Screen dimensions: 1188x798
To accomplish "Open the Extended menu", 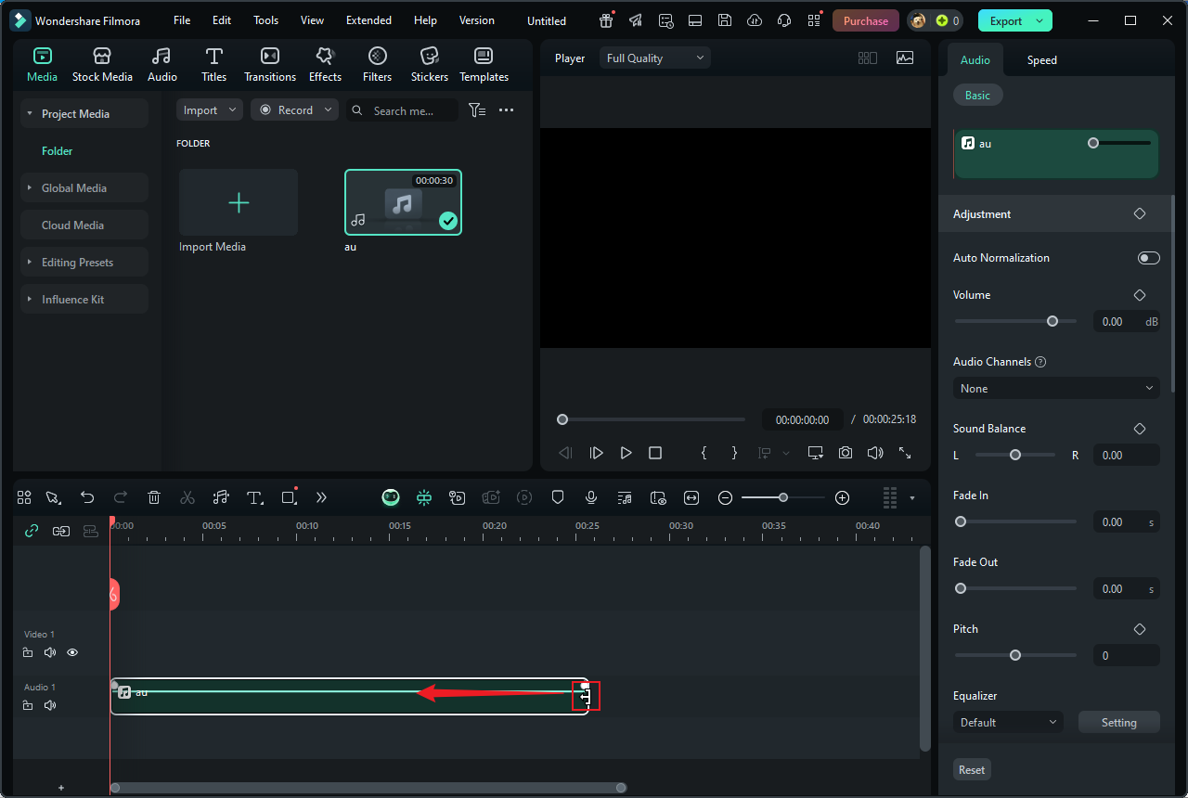I will coord(368,20).
